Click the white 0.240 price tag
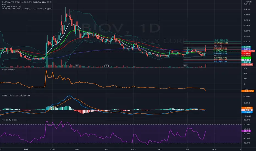Viewport: 256px width, 151px height. click(246, 60)
